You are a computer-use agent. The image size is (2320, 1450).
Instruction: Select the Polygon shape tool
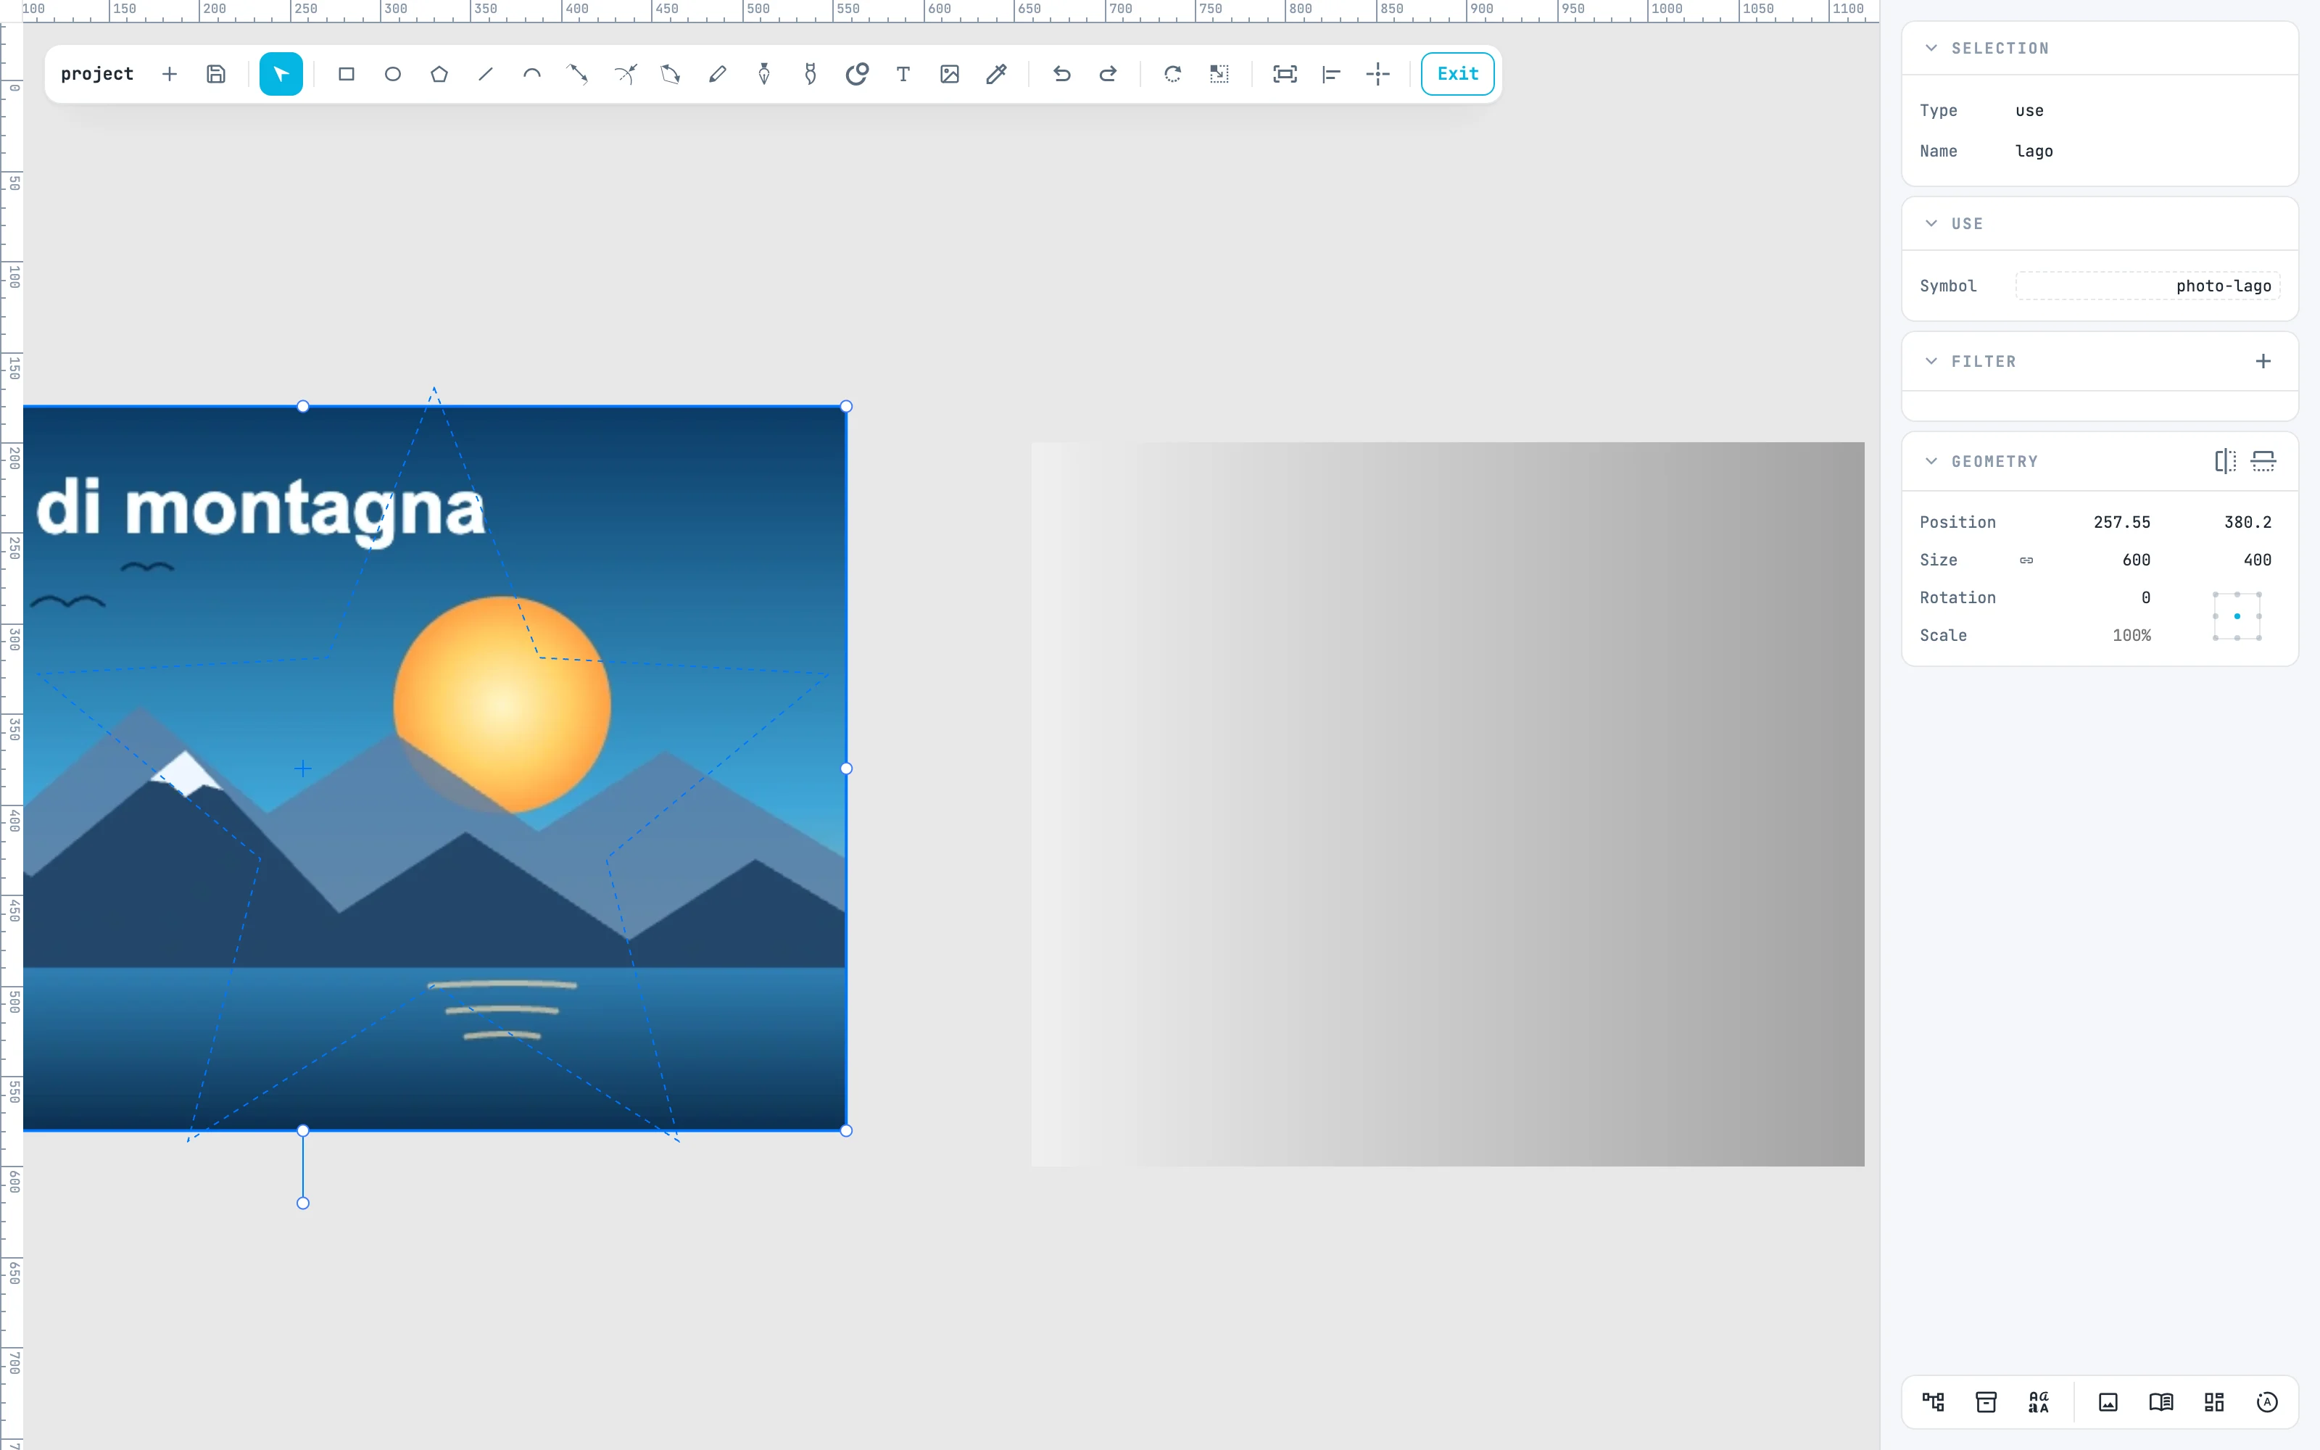tap(439, 74)
